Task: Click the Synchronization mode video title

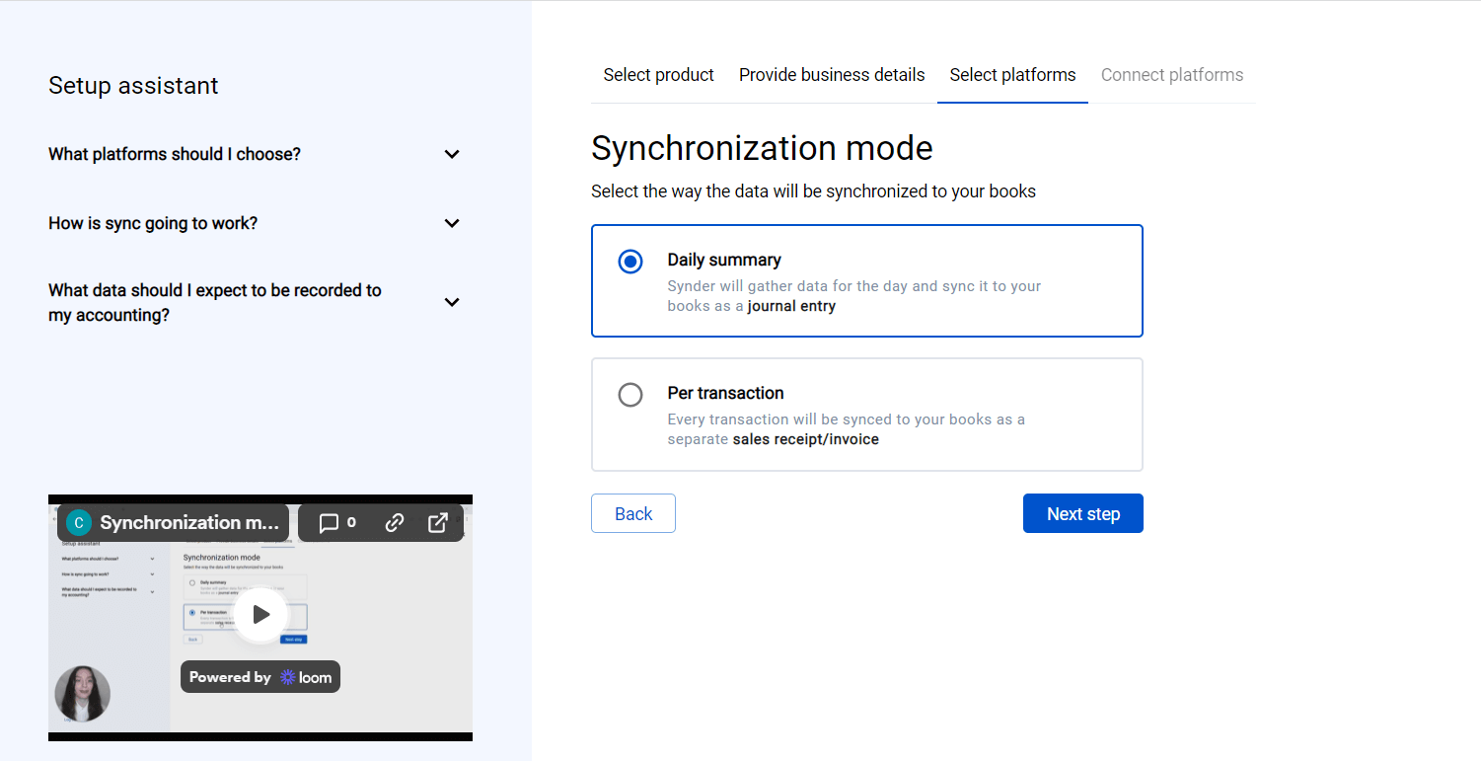Action: coord(187,522)
